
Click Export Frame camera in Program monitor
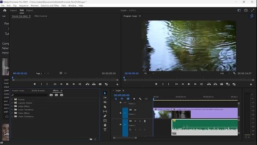point(221,84)
